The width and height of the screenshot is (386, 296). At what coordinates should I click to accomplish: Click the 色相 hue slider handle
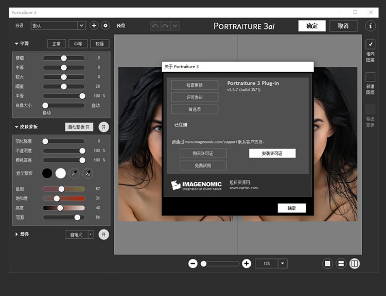coord(61,189)
